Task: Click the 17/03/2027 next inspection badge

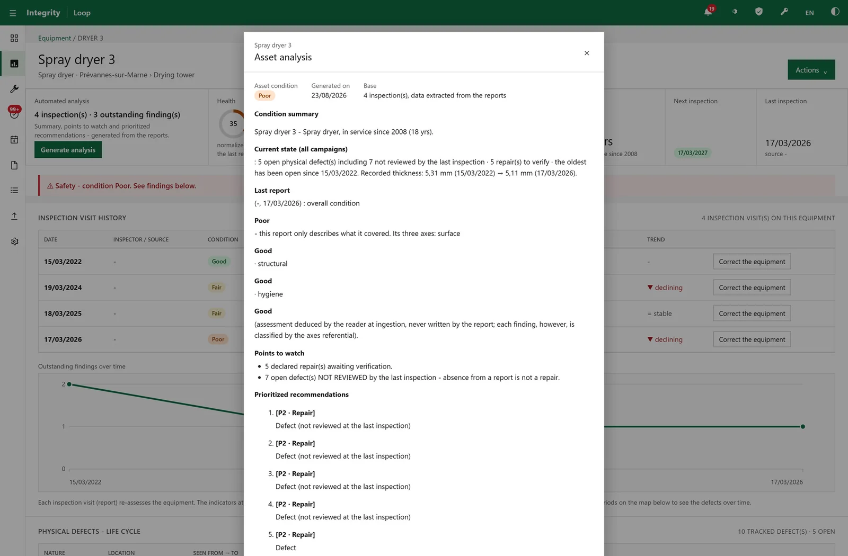Action: tap(693, 153)
